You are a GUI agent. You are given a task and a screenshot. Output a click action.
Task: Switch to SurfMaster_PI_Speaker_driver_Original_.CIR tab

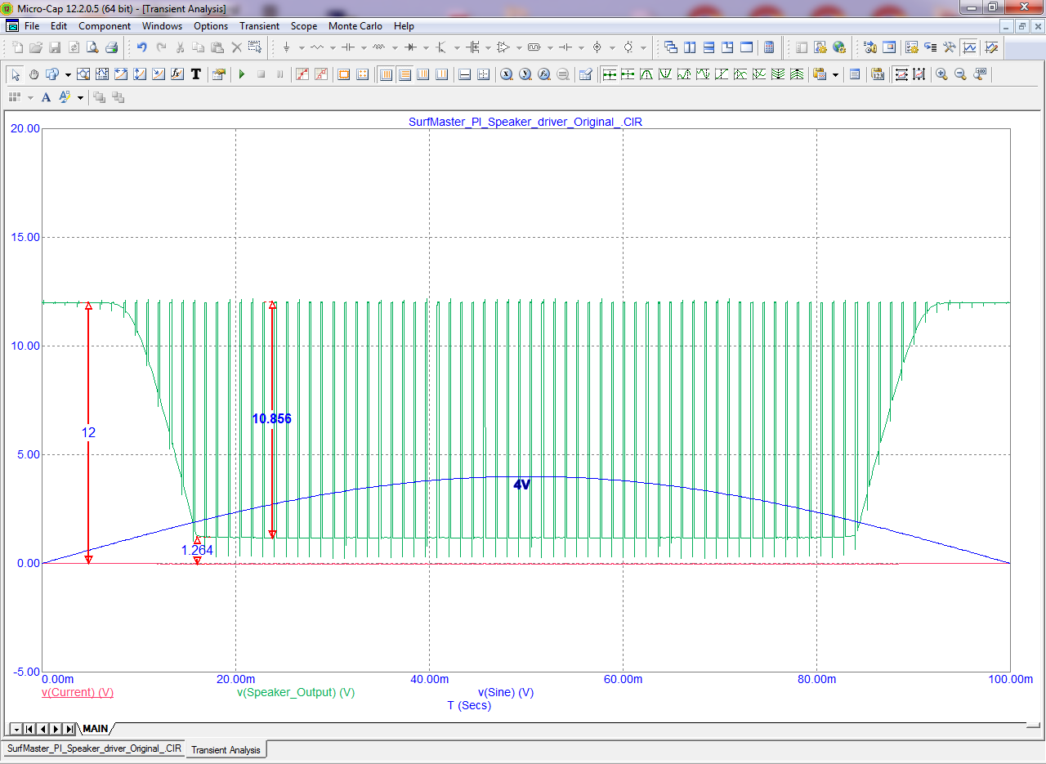pos(94,748)
